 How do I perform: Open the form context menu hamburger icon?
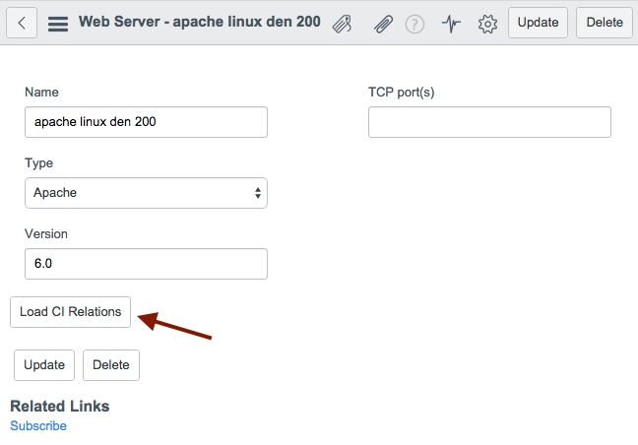58,24
